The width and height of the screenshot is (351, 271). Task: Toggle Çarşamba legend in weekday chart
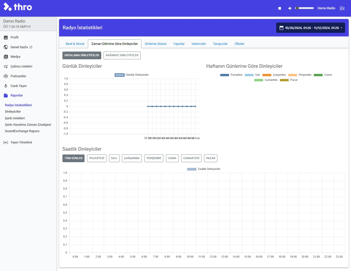274,75
